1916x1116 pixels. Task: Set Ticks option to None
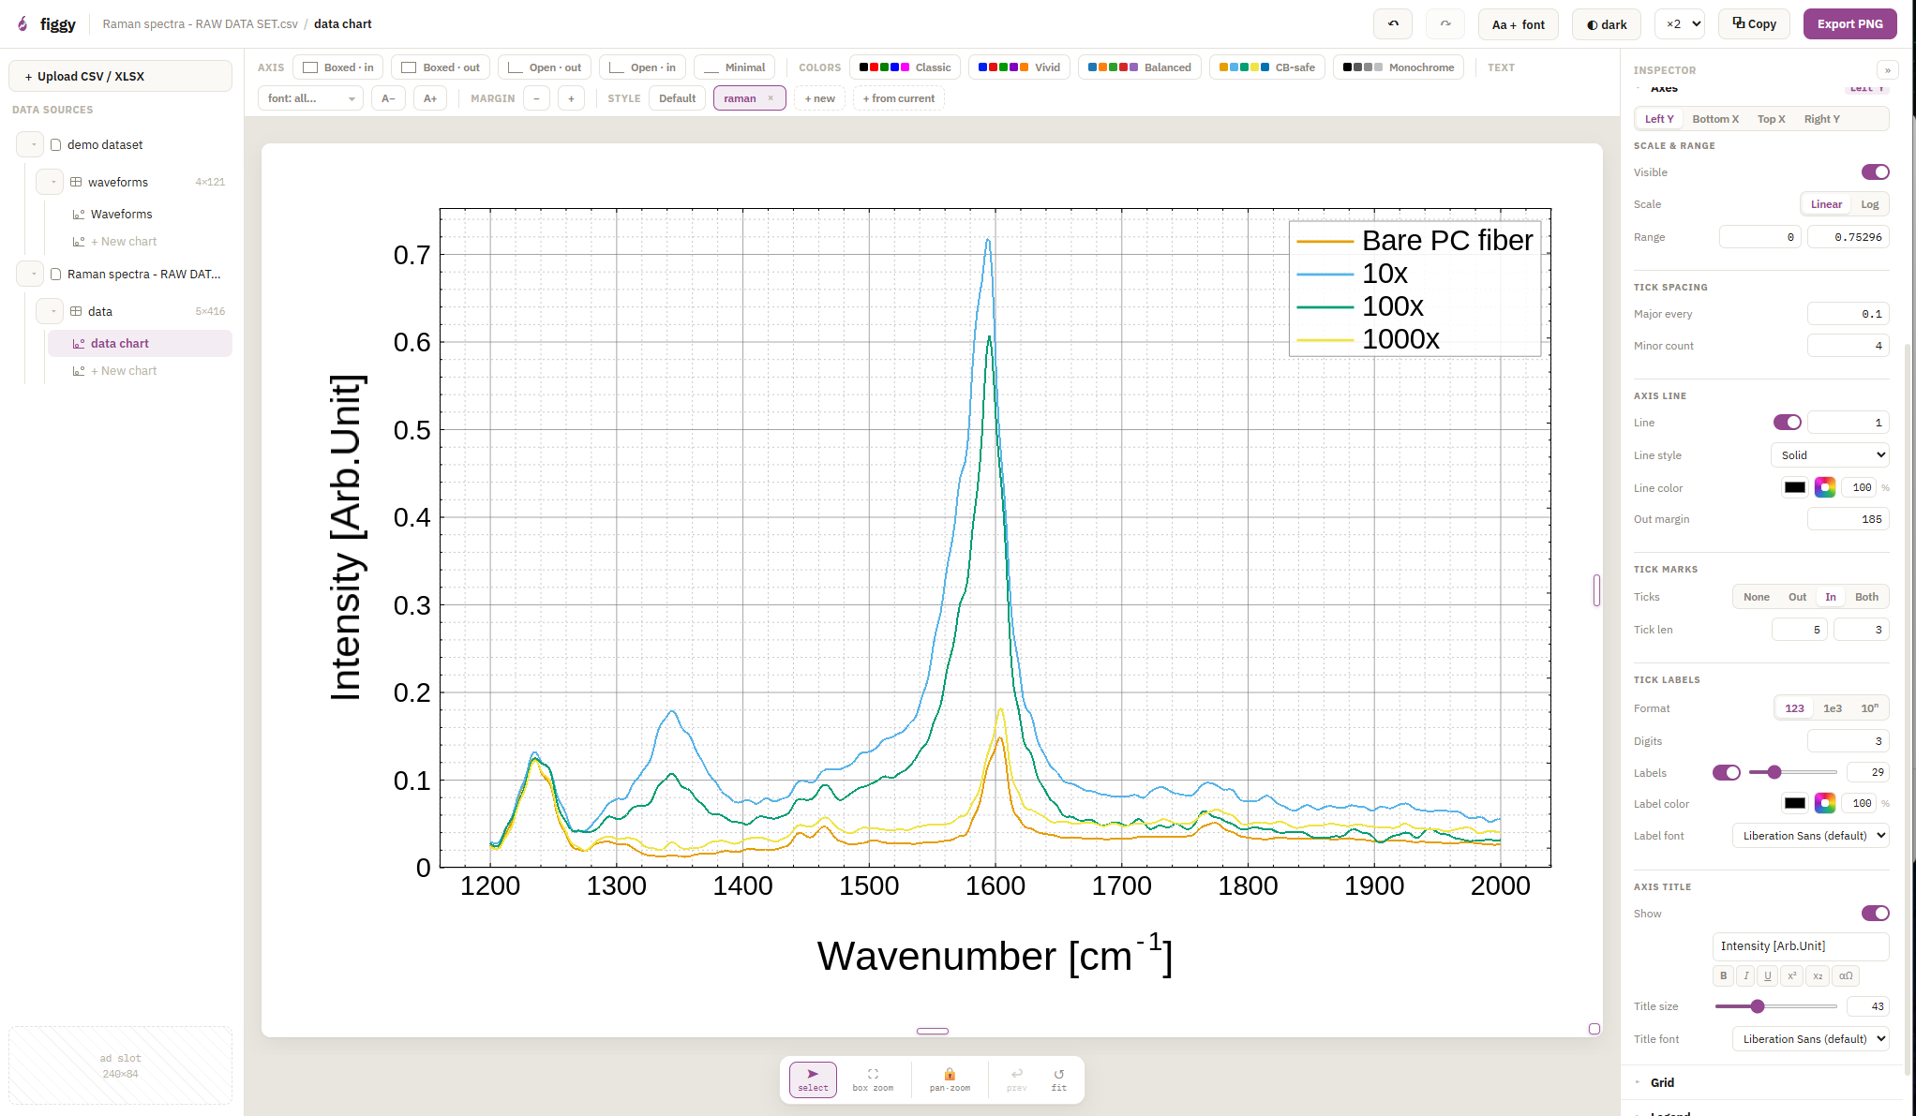[x=1756, y=597]
